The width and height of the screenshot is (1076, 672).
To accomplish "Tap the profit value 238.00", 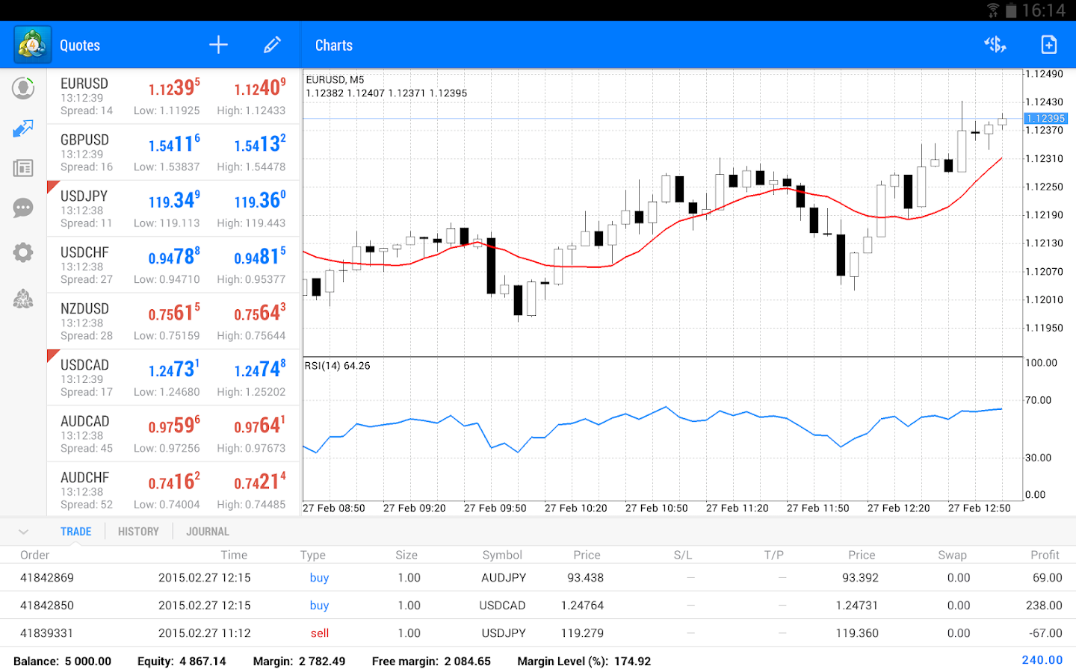I will point(1044,606).
